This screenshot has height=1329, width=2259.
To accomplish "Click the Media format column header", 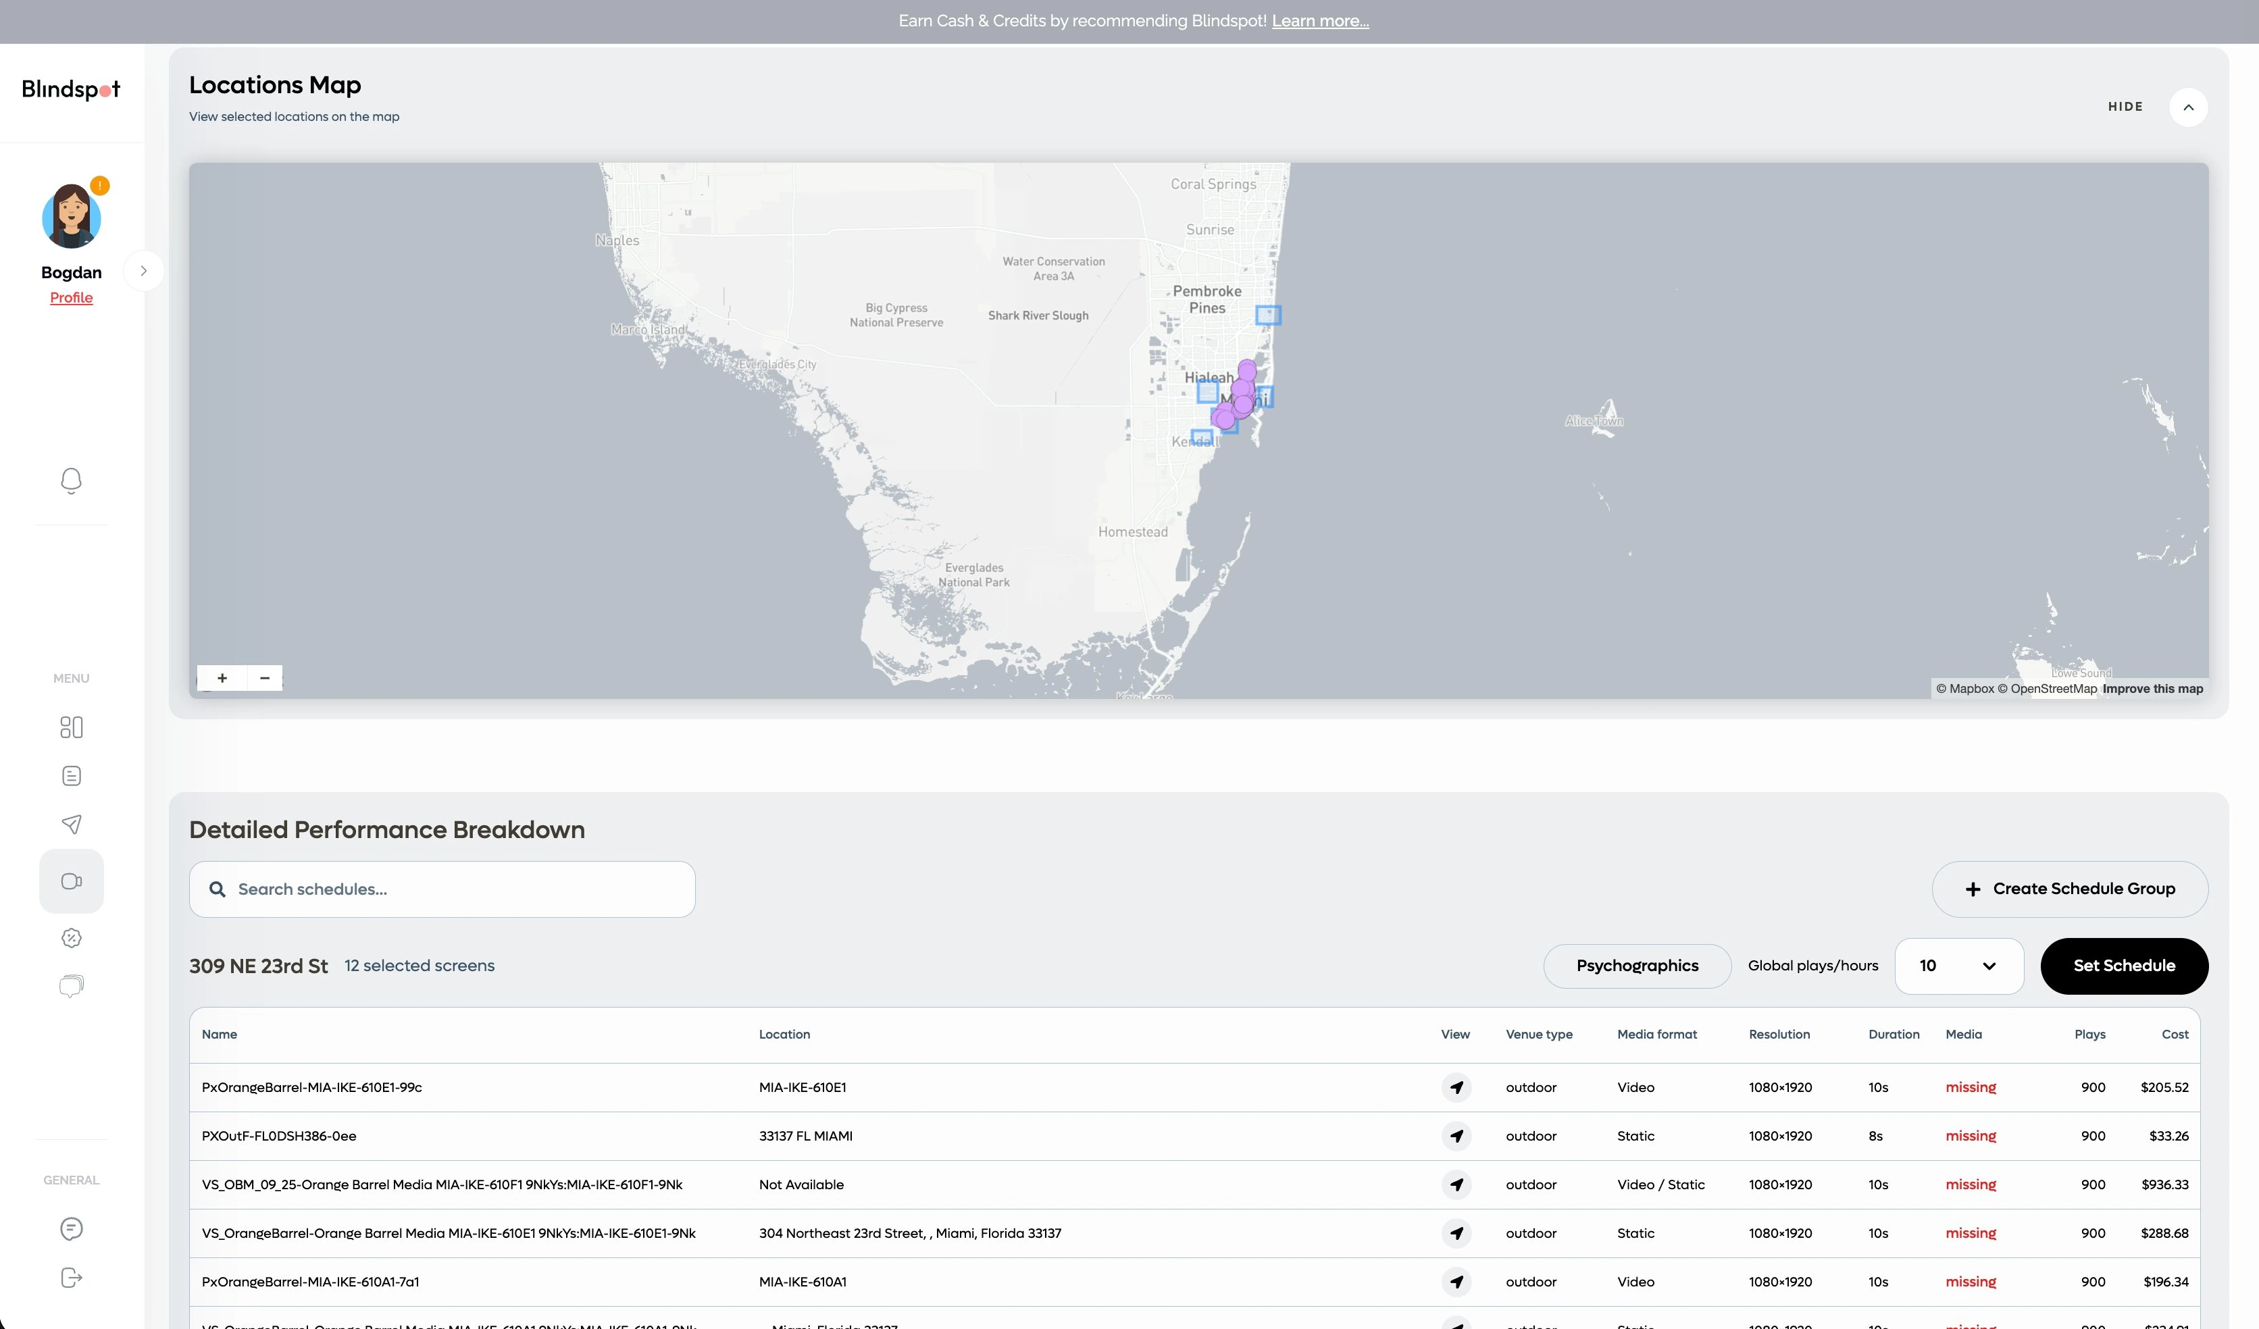I will (x=1656, y=1034).
